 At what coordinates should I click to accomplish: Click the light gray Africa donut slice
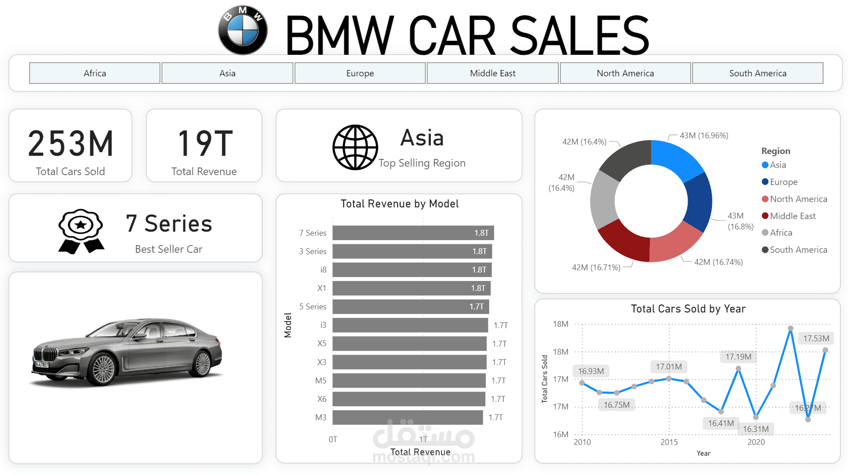point(603,201)
